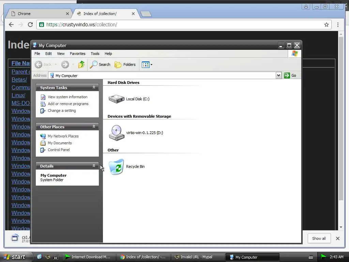Click the Go button
This screenshot has height=262, width=349.
[290, 75]
